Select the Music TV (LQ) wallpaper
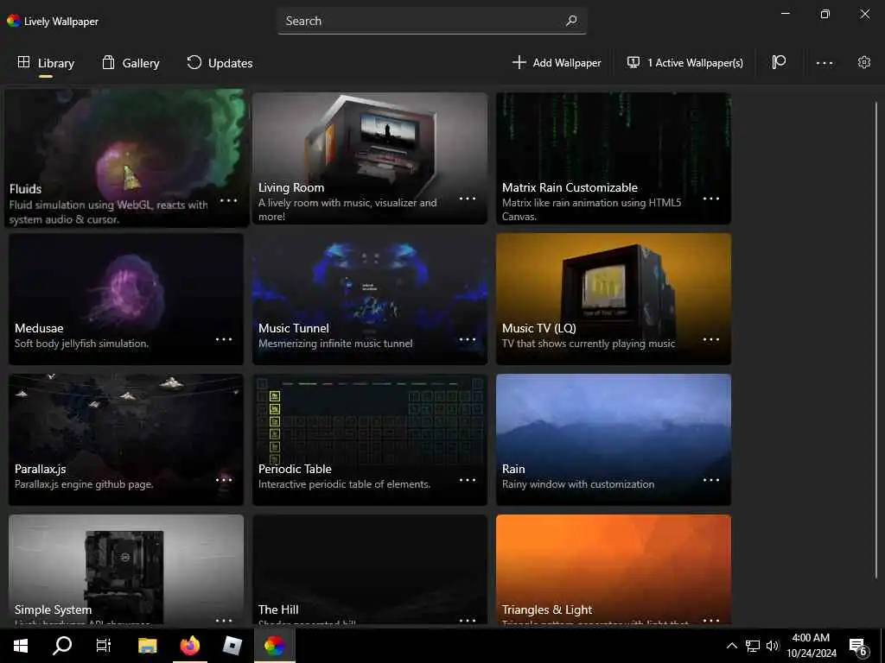The height and width of the screenshot is (663, 885). [x=614, y=299]
